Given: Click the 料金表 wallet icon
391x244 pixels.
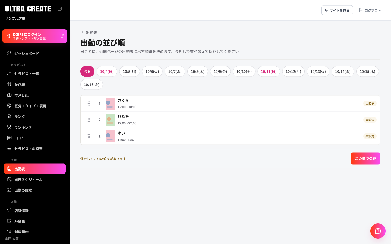Looking at the screenshot, I should tap(9, 221).
